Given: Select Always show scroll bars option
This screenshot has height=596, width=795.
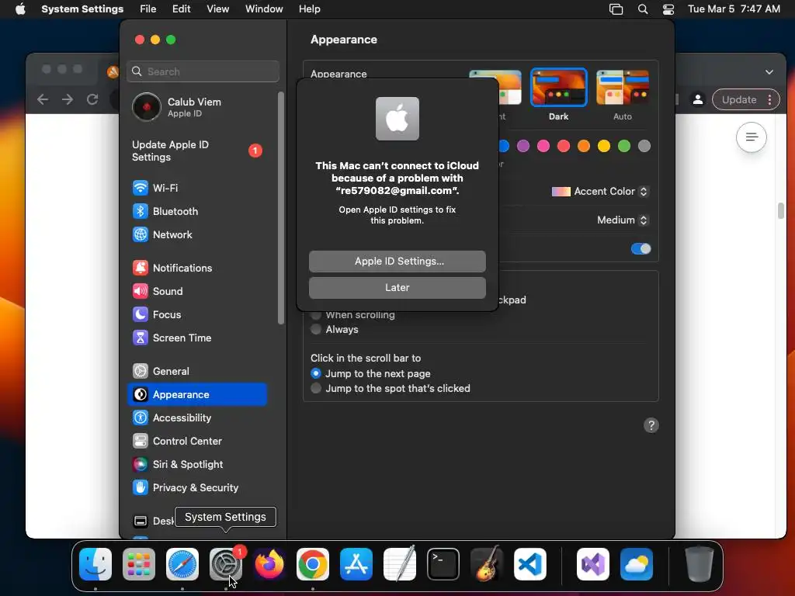Looking at the screenshot, I should 316,329.
